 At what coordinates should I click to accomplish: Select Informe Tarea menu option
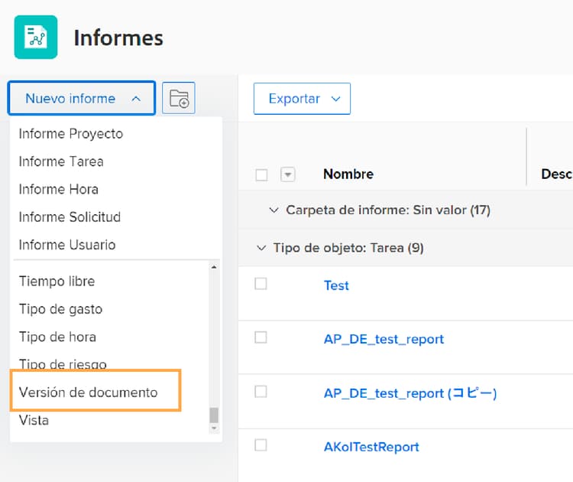[x=61, y=161]
